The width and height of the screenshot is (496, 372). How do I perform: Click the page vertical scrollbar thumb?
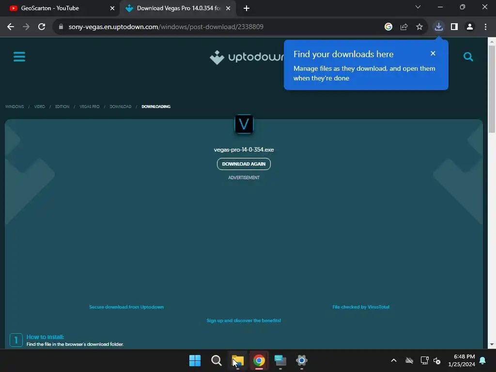[492, 89]
